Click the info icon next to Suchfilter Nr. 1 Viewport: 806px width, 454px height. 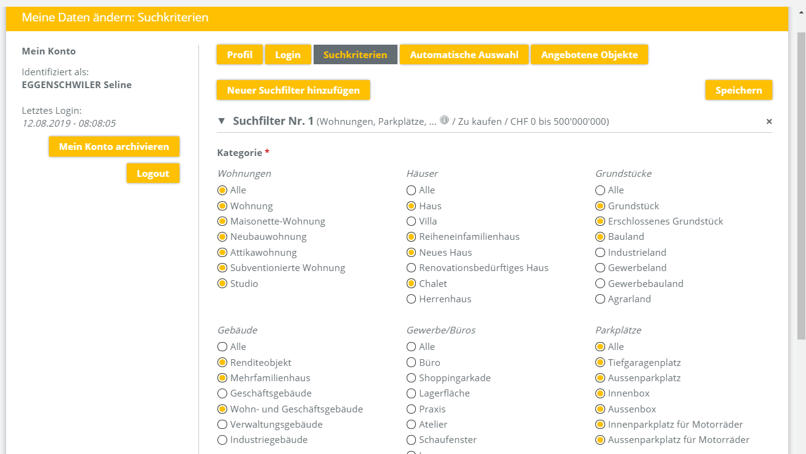click(444, 120)
